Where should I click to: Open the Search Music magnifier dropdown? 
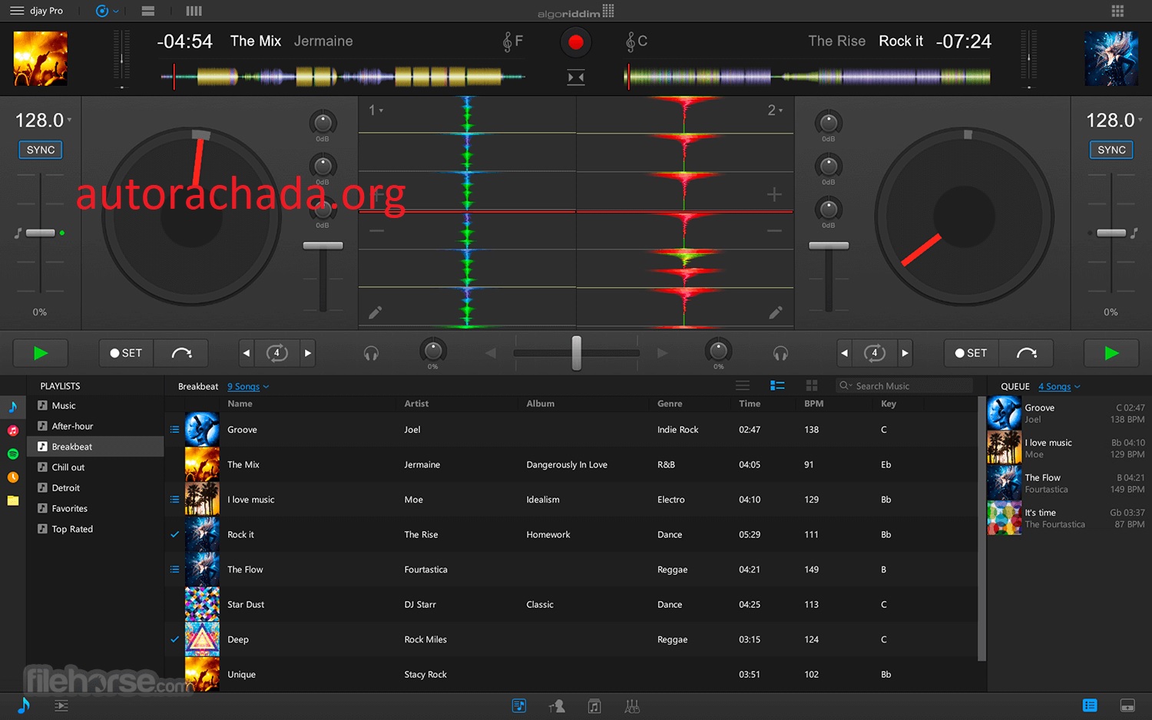click(846, 385)
